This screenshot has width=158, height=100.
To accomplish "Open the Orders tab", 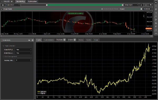I will 72,40.
